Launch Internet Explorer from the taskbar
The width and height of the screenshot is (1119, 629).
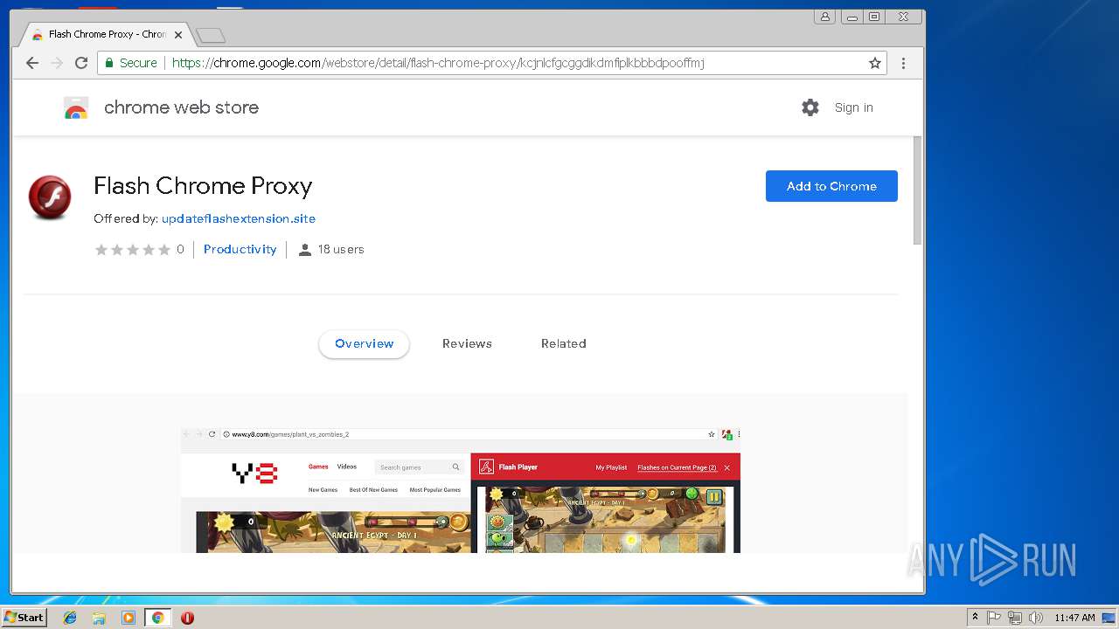coord(70,618)
